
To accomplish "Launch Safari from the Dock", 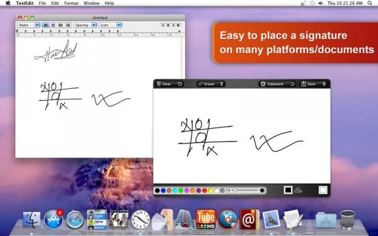I will [x=75, y=220].
